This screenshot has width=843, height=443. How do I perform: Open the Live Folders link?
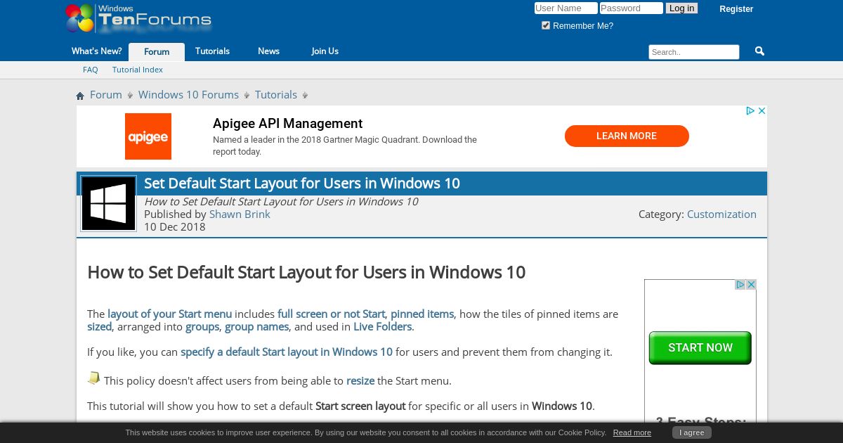(x=382, y=327)
